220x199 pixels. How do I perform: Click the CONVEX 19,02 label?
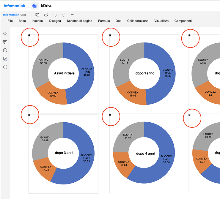[x=133, y=94]
